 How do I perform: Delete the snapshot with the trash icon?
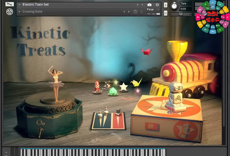click(x=141, y=12)
